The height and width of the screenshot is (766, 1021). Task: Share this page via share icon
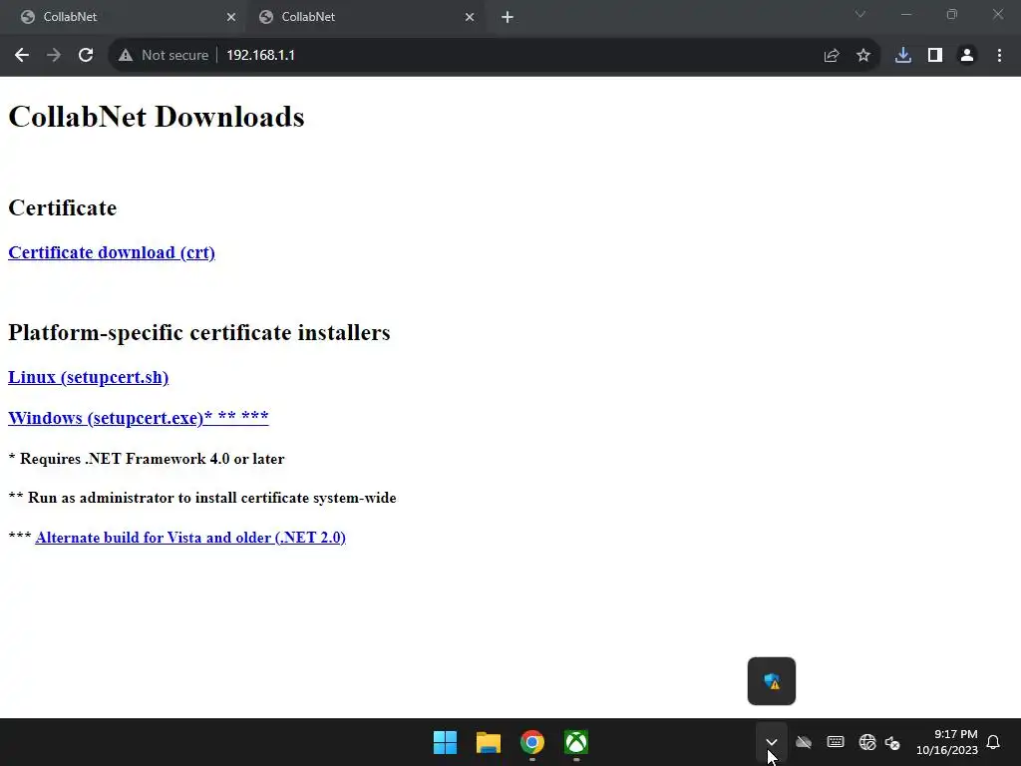click(832, 56)
